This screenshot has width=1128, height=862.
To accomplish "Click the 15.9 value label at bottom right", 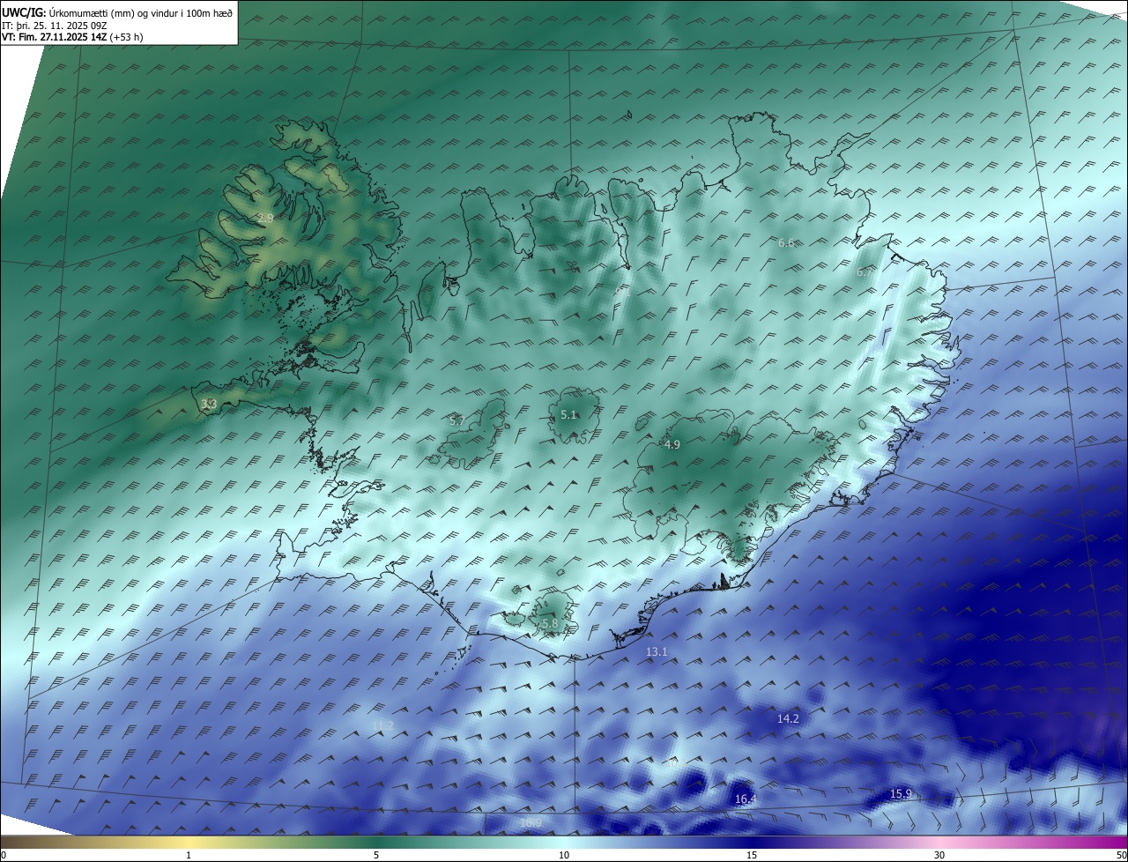I will click(901, 793).
